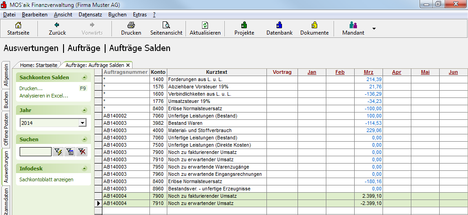The image size is (468, 215).
Task: Click the Konto column header
Action: point(158,72)
